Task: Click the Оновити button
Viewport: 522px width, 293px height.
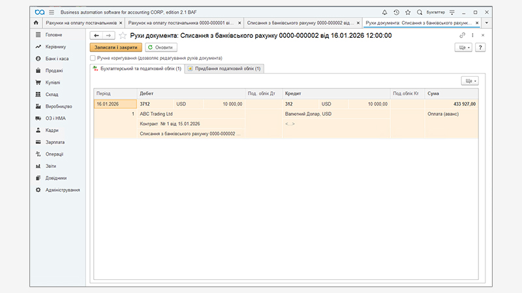Action: 161,48
